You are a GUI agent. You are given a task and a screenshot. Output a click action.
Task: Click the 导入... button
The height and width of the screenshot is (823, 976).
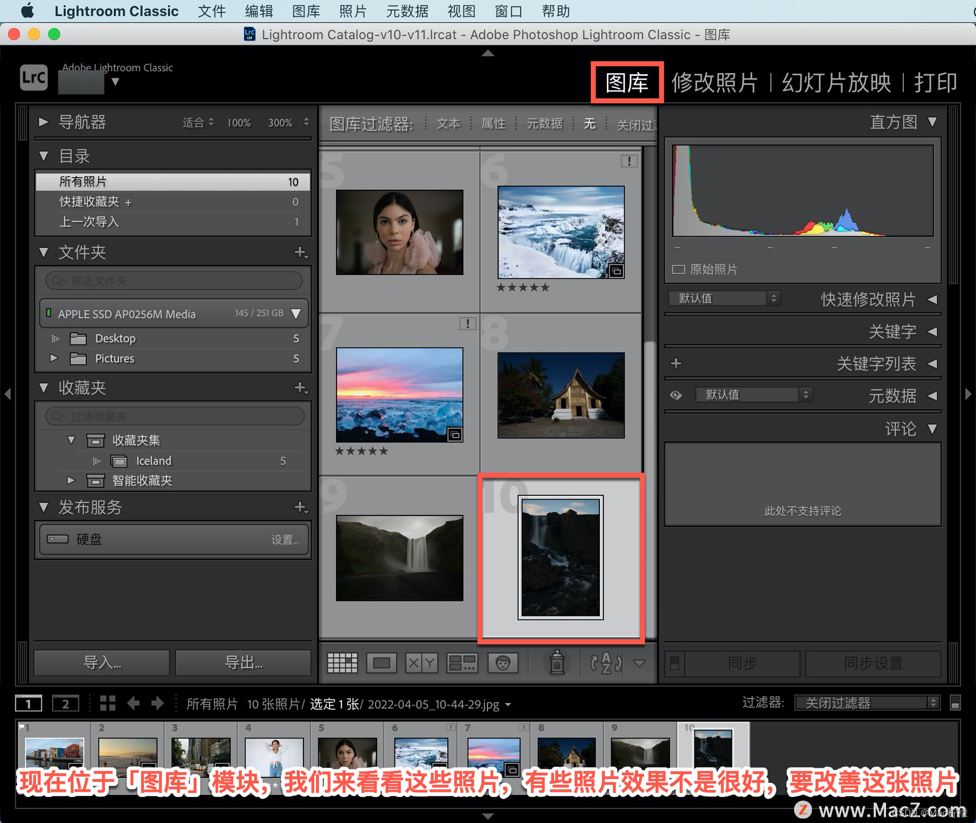click(x=102, y=662)
